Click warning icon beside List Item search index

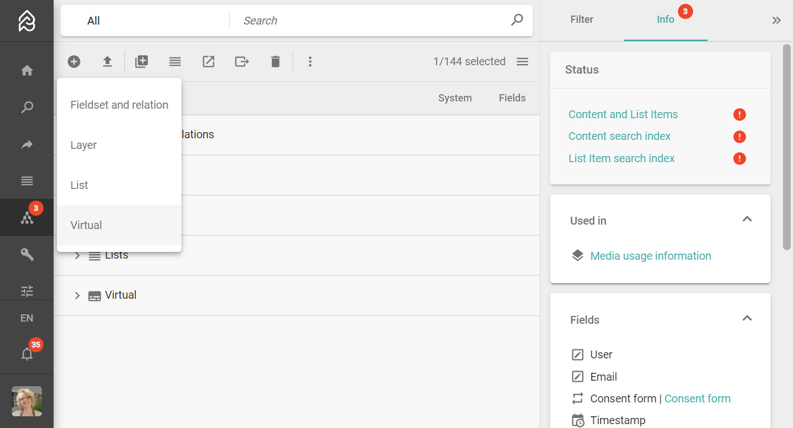[739, 159]
